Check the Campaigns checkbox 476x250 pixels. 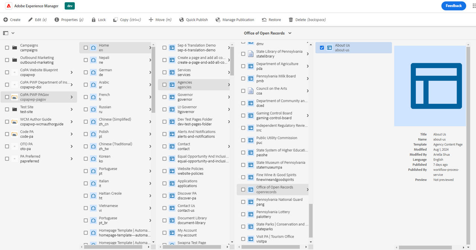[7, 48]
